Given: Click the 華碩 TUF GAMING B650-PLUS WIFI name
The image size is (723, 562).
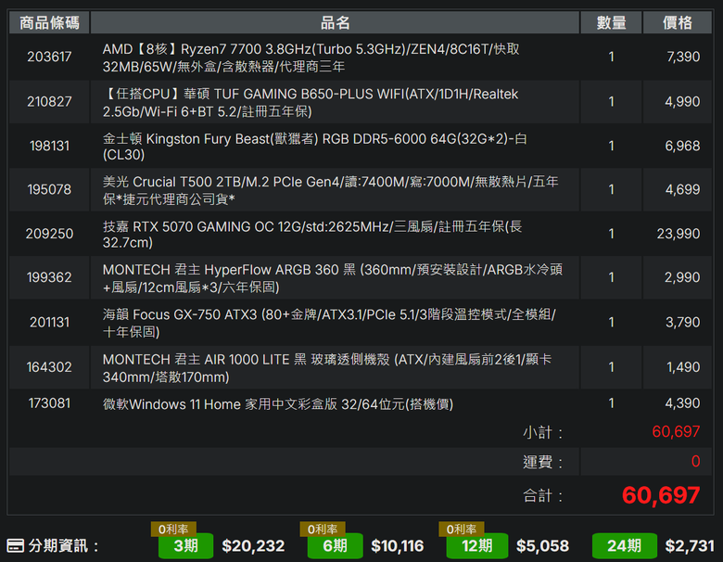Looking at the screenshot, I should 311,102.
